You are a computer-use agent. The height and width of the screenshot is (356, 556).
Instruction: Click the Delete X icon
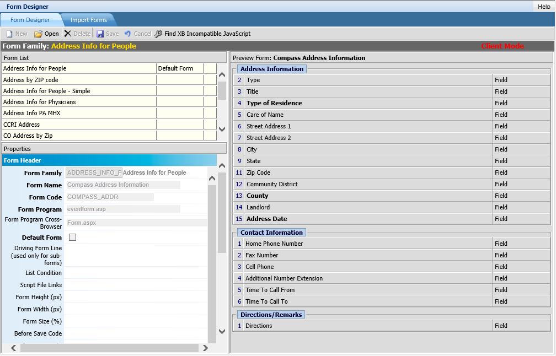coord(68,33)
